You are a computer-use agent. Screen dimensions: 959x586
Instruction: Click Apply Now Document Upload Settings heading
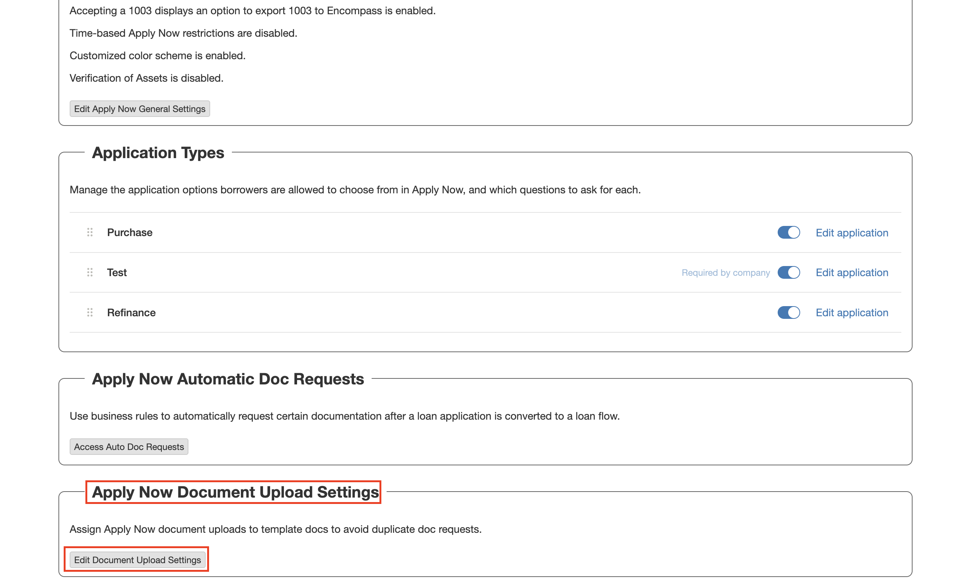[x=235, y=492]
